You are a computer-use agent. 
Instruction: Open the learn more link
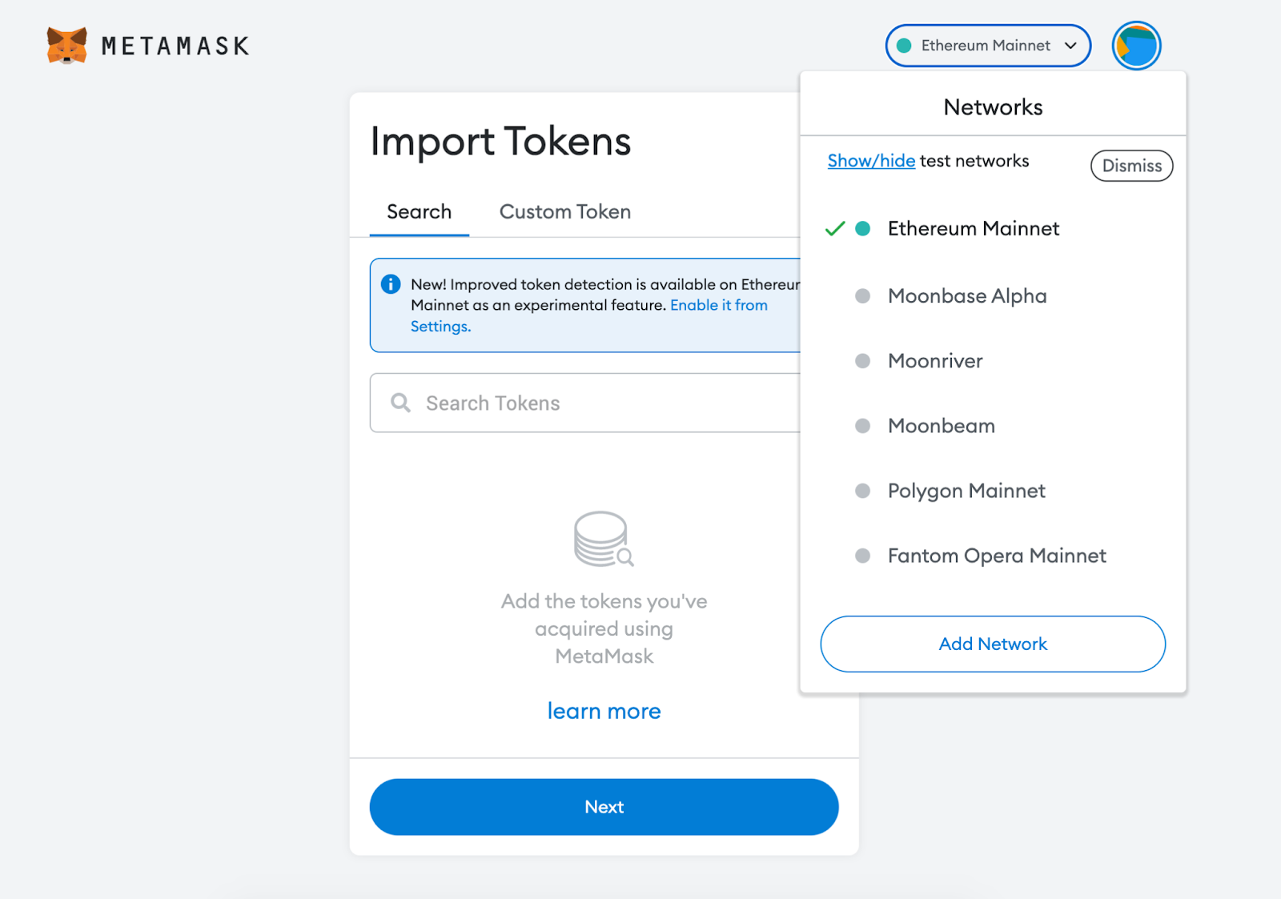604,711
